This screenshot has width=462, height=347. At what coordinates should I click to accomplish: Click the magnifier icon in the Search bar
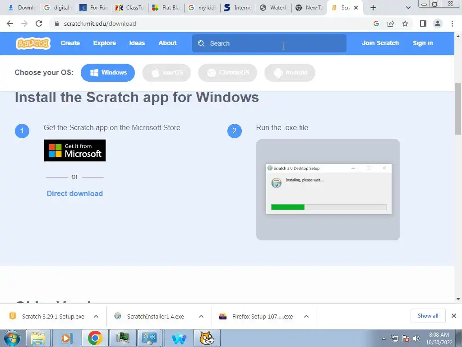click(x=201, y=43)
